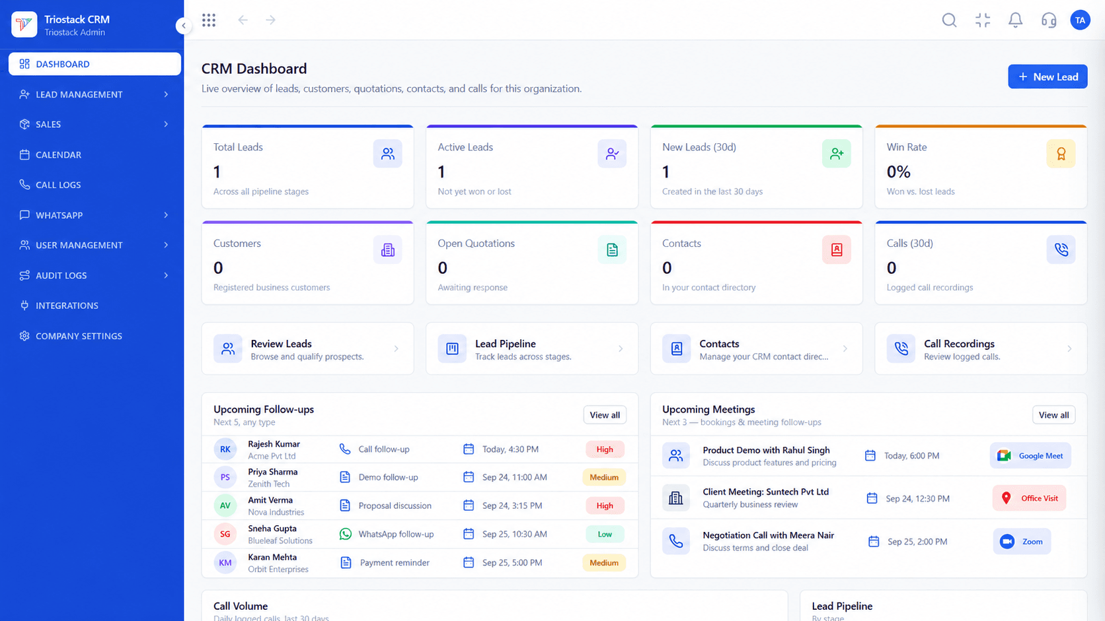
Task: Click View all for Upcoming Follow-ups
Action: [605, 415]
